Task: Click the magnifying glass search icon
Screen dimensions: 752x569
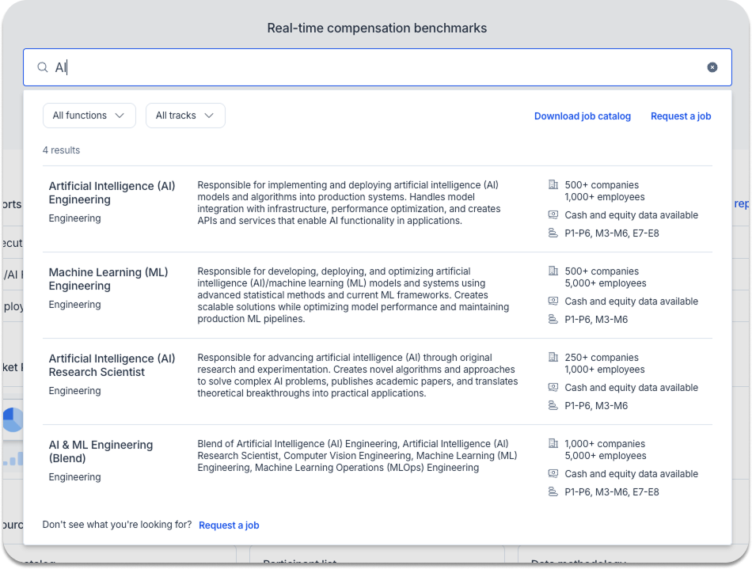Action: [43, 67]
